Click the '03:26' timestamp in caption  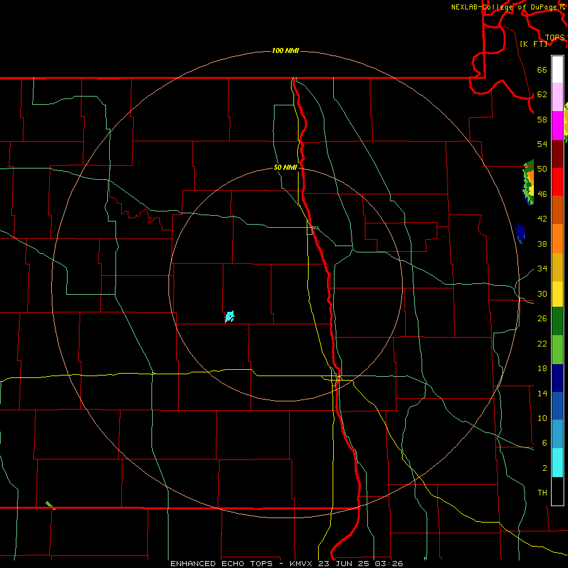click(389, 564)
